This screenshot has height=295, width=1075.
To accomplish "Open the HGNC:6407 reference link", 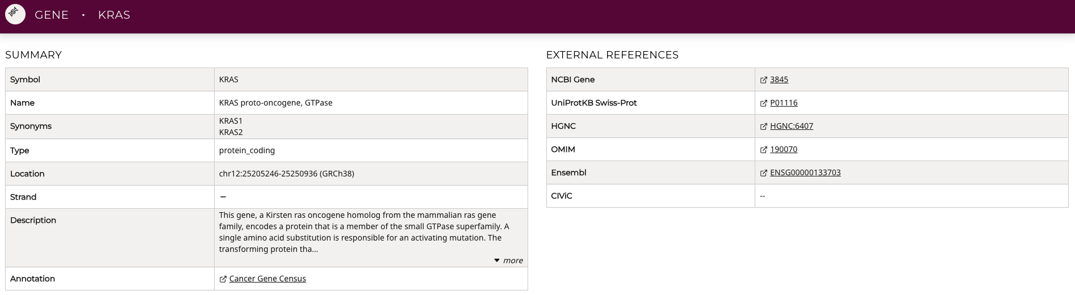I will coord(792,126).
